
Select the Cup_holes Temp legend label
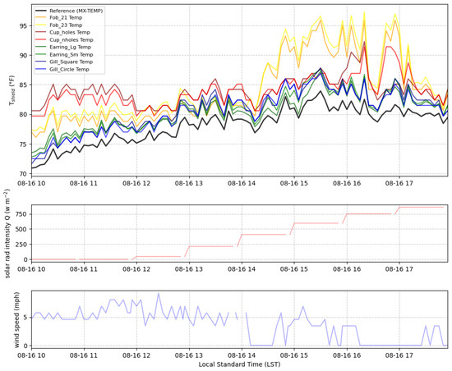(70, 32)
